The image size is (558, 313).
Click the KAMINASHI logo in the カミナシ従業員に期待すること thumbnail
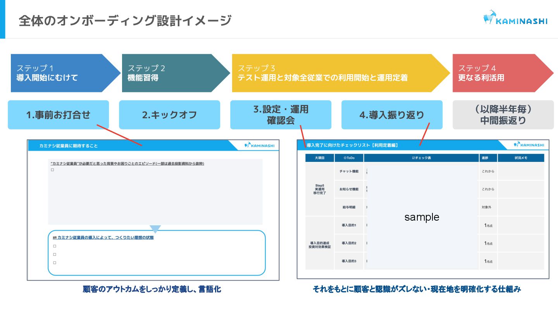[x=260, y=145]
